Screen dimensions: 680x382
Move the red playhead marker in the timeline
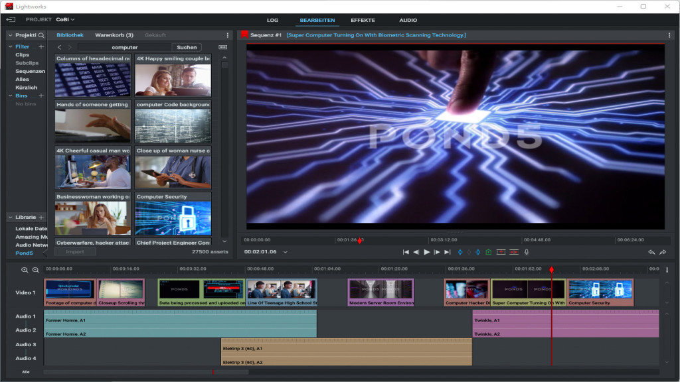point(551,270)
